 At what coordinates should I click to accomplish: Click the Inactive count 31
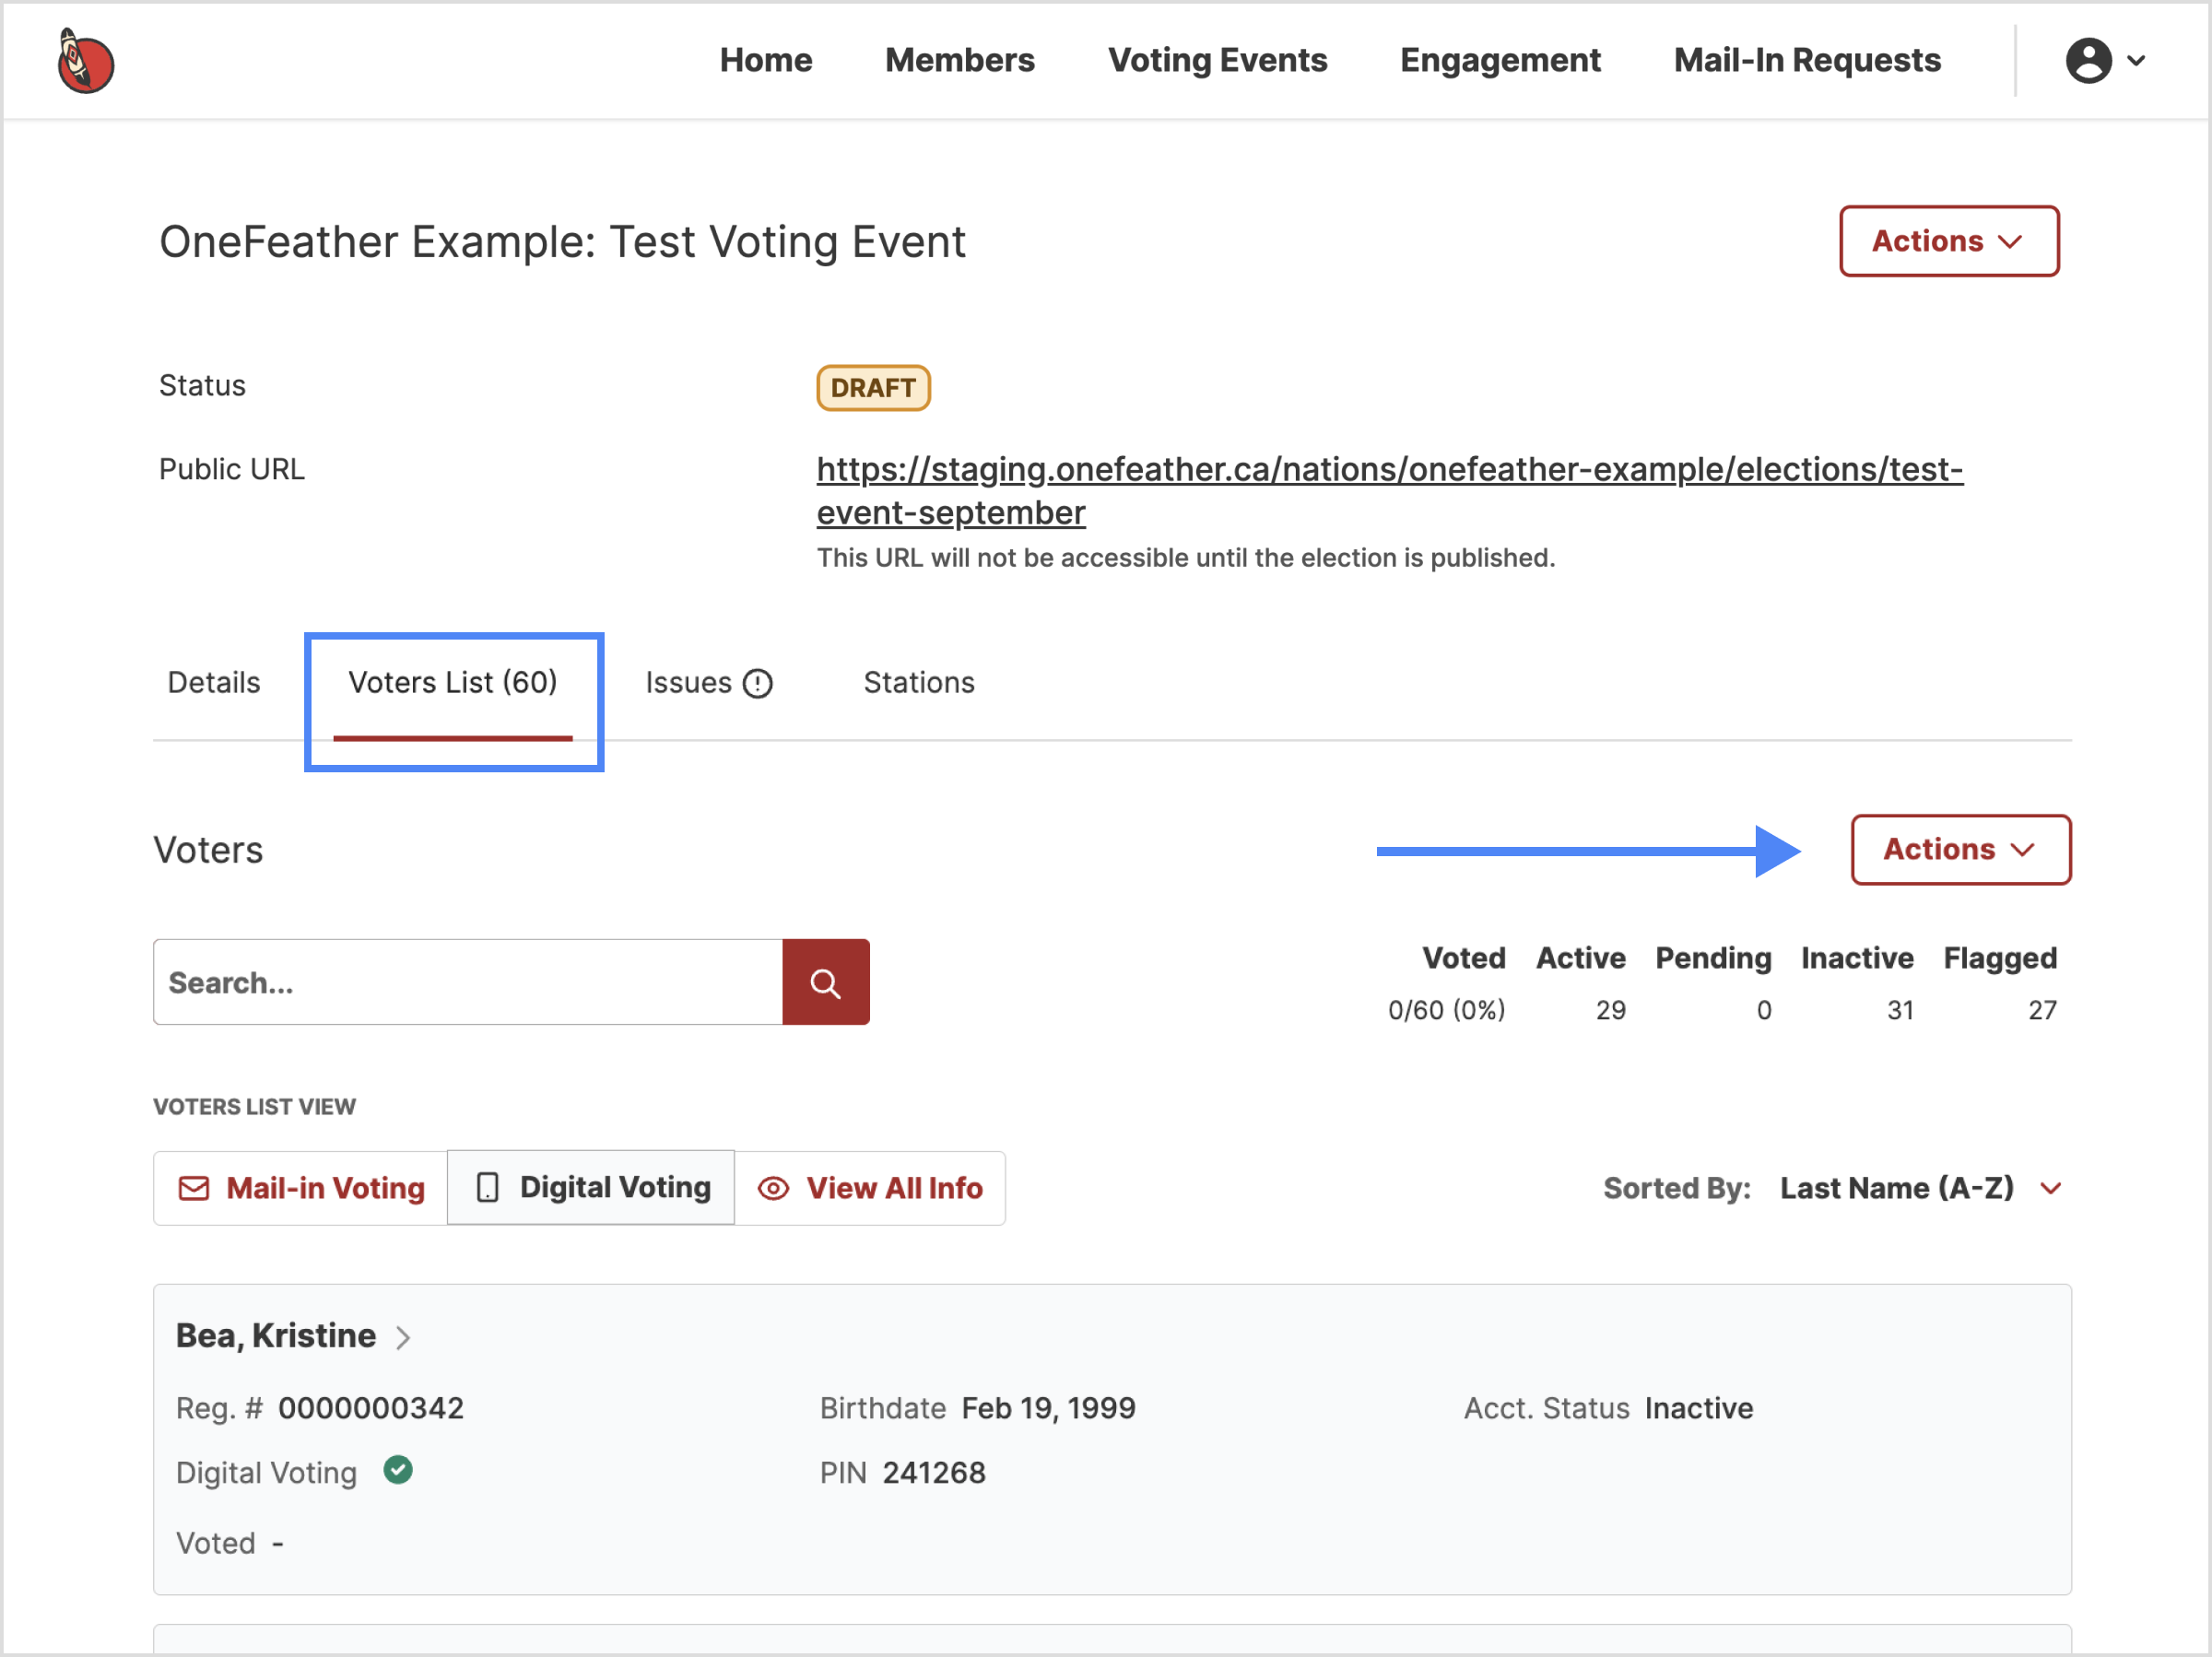tap(1900, 1010)
